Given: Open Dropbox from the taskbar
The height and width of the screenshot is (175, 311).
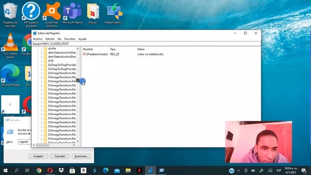Looking at the screenshot, I should [61, 171].
